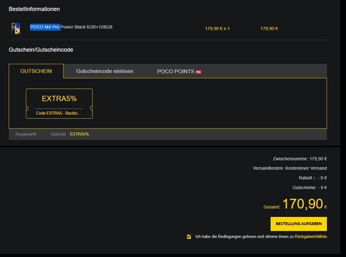Screen dimensions: 346x257
Task: Toggle the terms agreement checkbox
Action: 189,236
